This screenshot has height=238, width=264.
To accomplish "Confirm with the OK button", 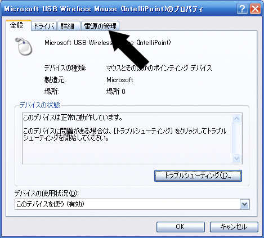I will click(x=181, y=227).
